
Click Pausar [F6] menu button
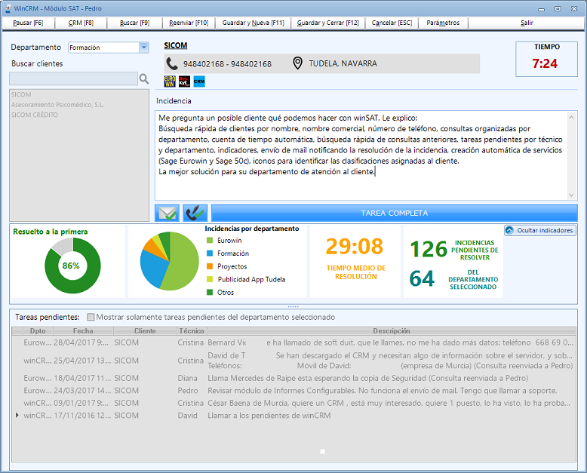click(28, 23)
